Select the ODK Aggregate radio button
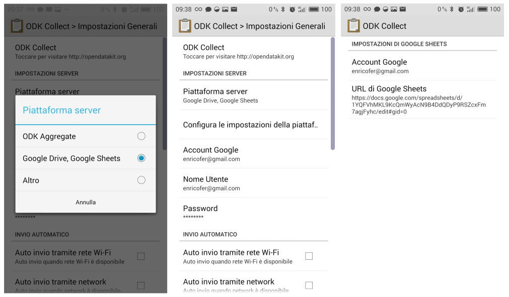Viewport: 509px width, 297px height. 141,136
